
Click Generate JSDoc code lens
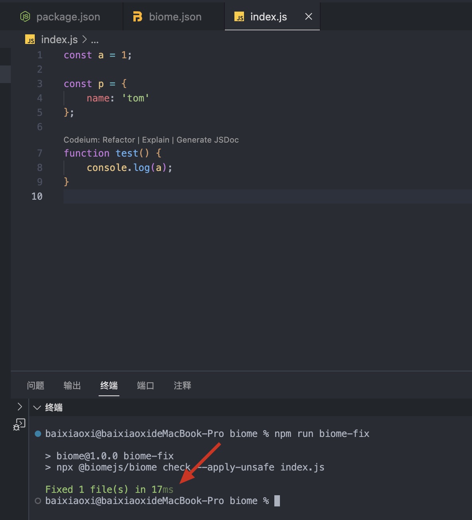coord(208,140)
